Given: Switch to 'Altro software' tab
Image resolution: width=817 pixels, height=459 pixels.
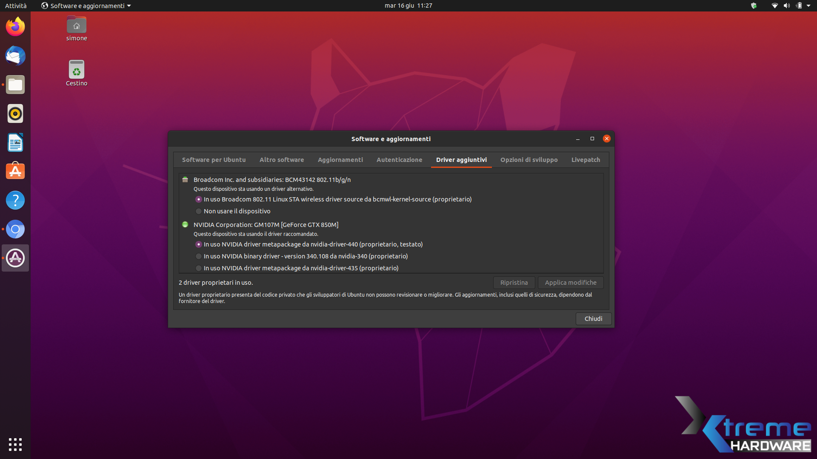Looking at the screenshot, I should pyautogui.click(x=282, y=160).
